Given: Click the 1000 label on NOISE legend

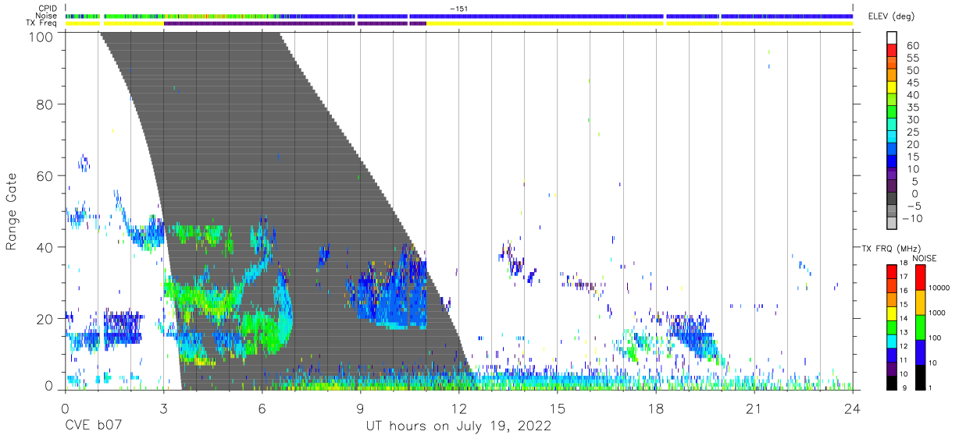Looking at the screenshot, I should point(937,313).
